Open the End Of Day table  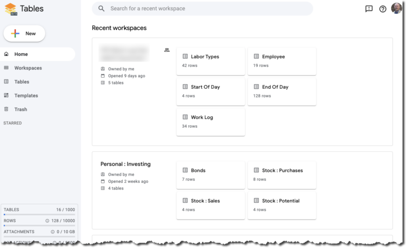point(282,91)
